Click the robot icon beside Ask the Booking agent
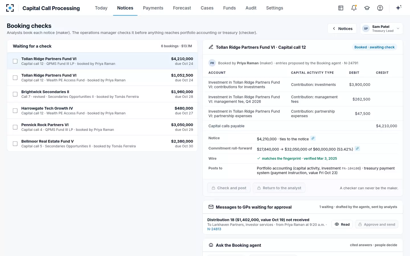Viewport: 410px width, 256px height. 211,245
